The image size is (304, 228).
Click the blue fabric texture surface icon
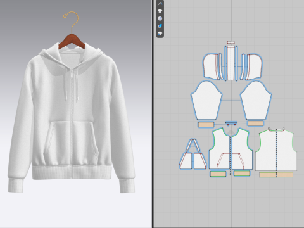coord(160,26)
